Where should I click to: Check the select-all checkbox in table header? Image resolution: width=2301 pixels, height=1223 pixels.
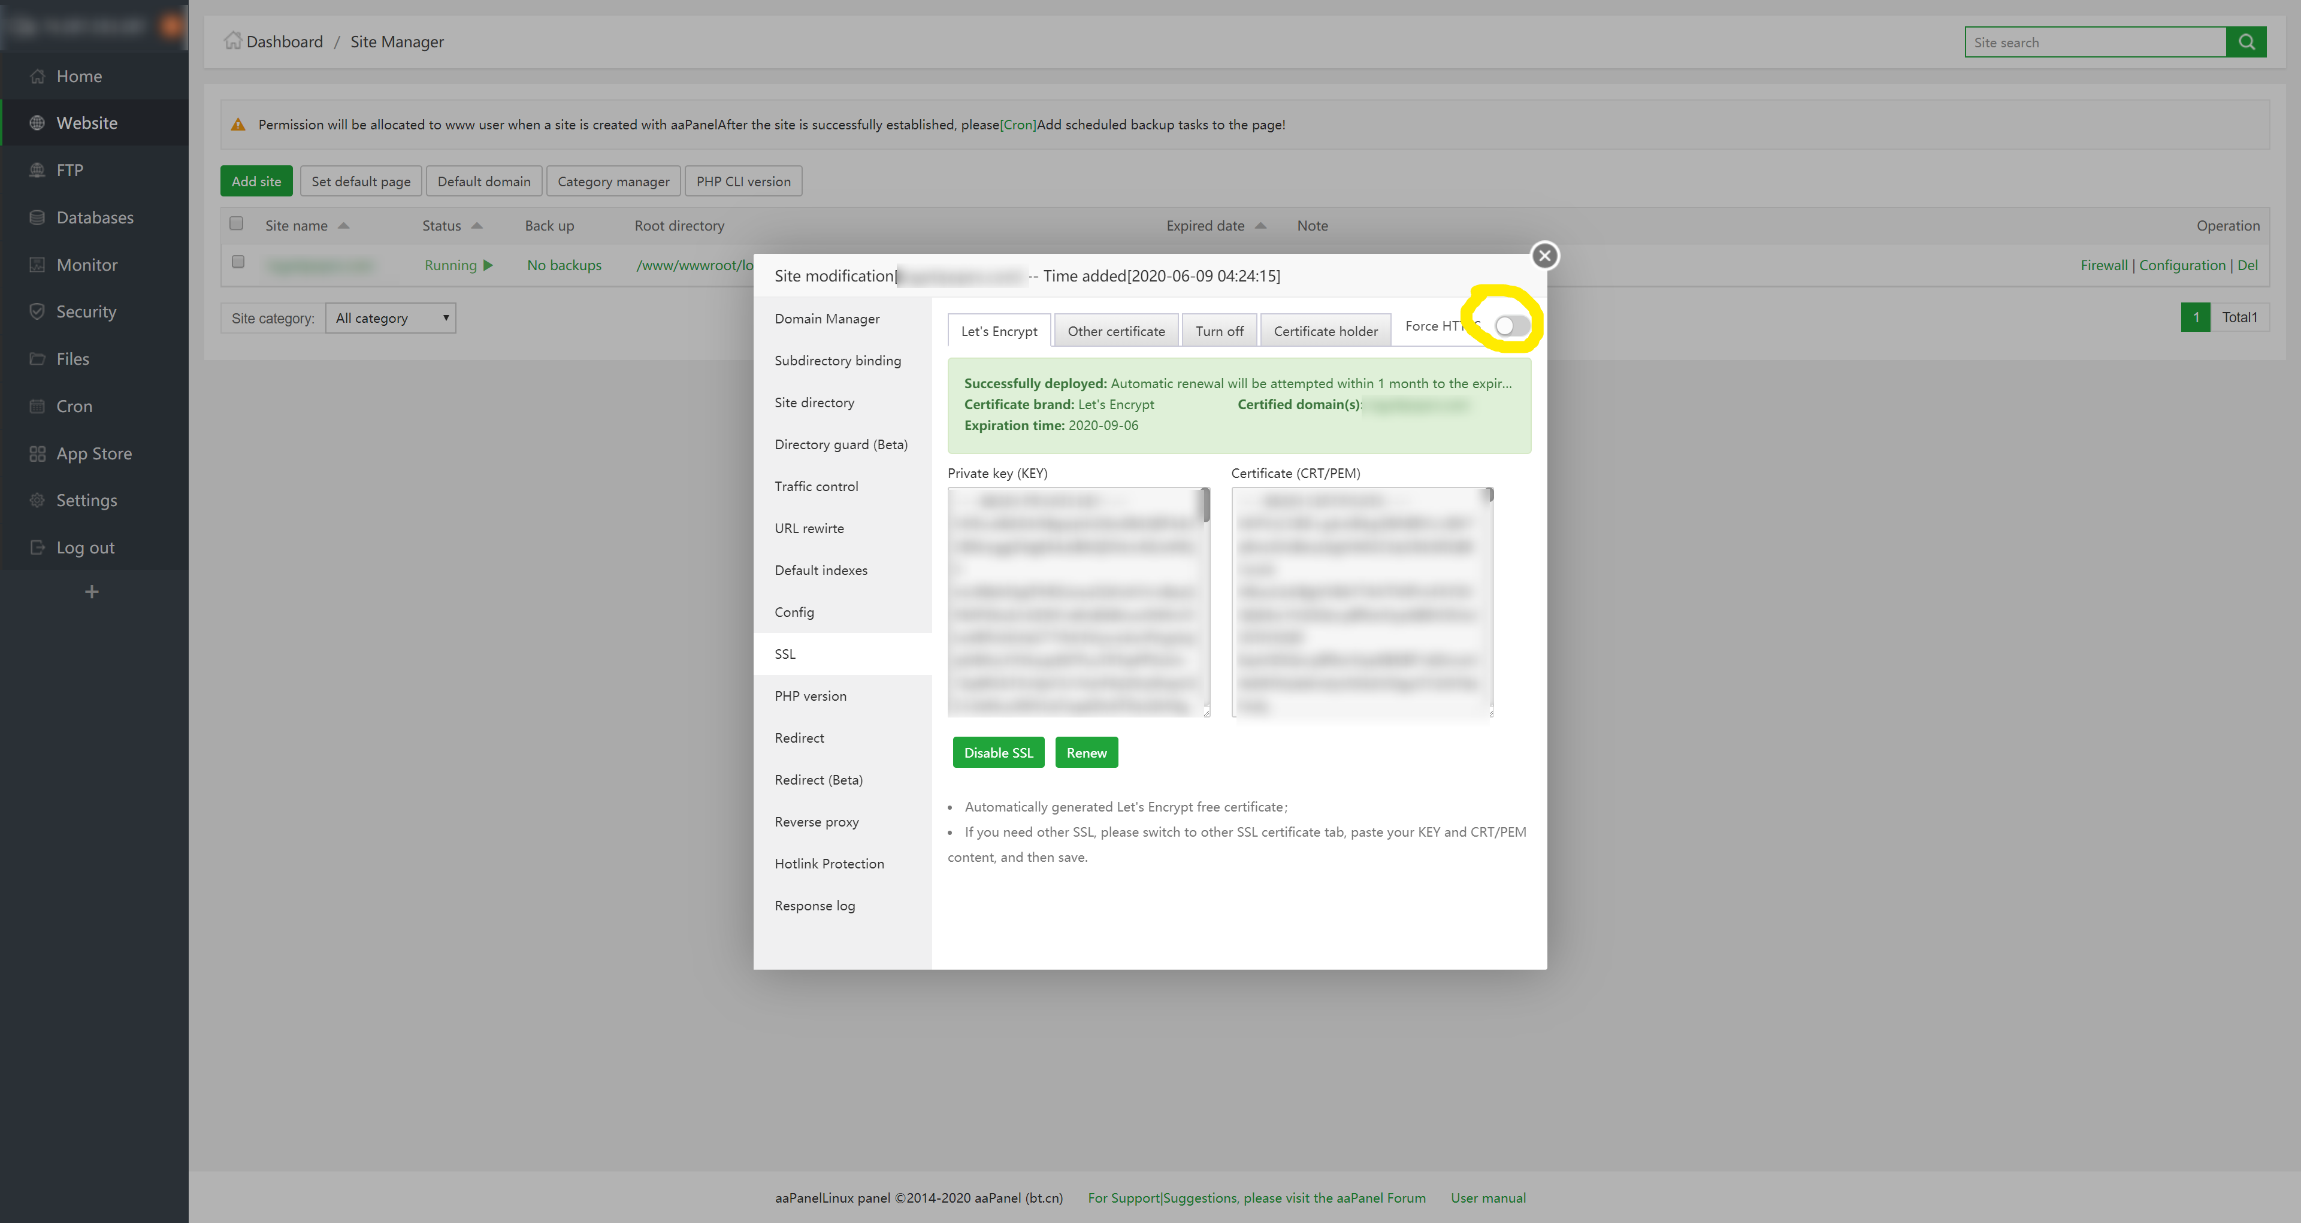[x=236, y=222]
